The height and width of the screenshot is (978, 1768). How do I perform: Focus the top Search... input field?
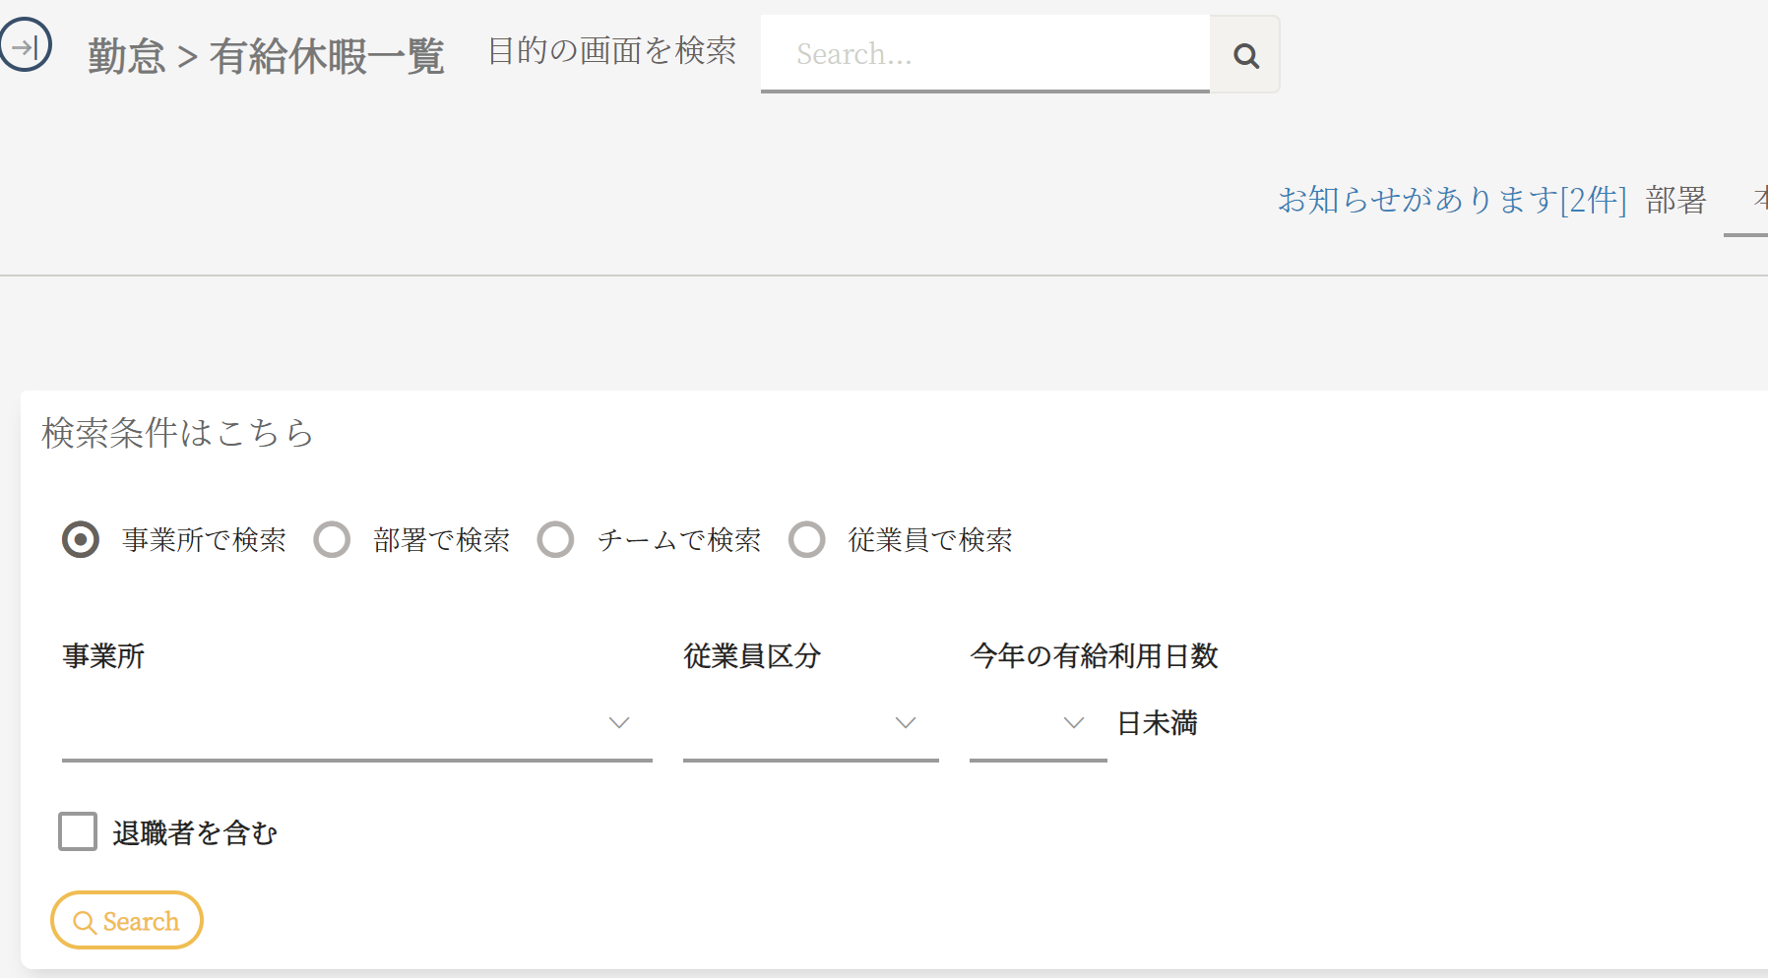[984, 55]
